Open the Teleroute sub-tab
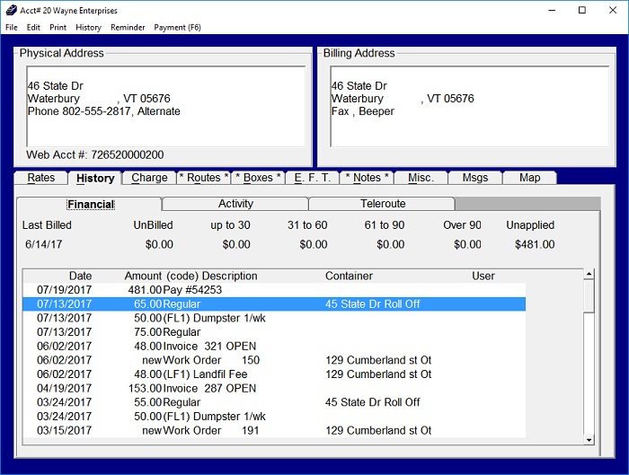Image resolution: width=629 pixels, height=475 pixels. [x=383, y=204]
